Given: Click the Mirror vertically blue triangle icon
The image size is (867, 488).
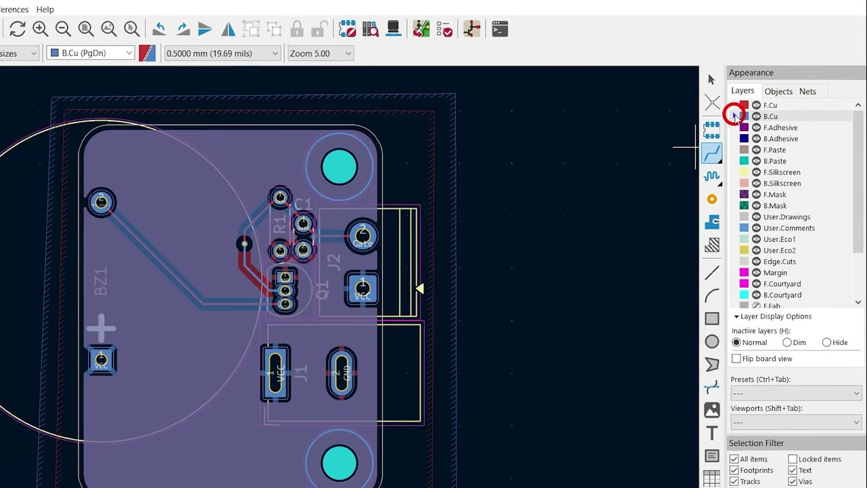Looking at the screenshot, I should coord(205,29).
